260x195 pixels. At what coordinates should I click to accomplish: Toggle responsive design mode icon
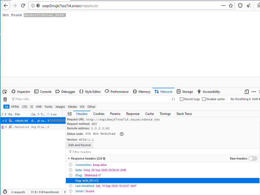[x=247, y=92]
